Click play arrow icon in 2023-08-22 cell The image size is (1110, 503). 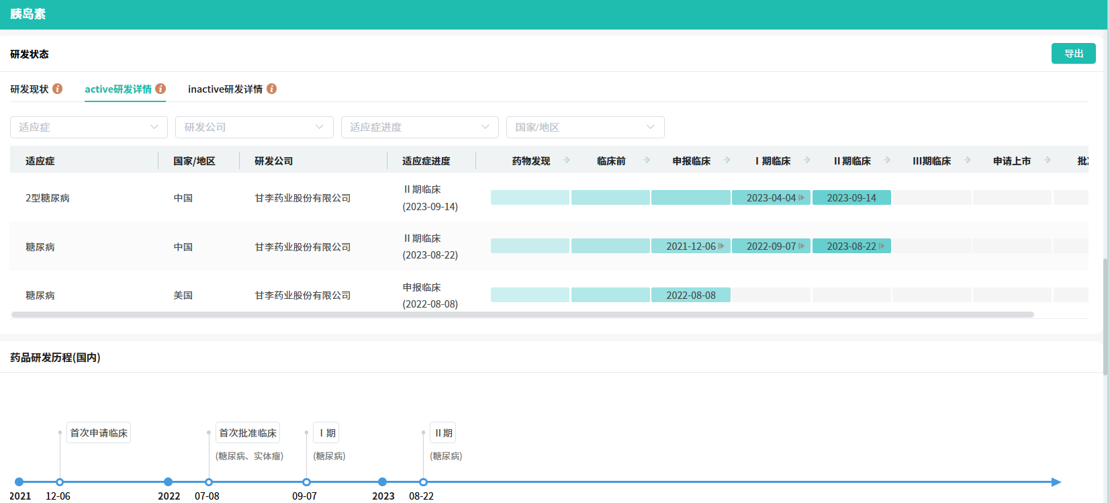click(x=882, y=246)
